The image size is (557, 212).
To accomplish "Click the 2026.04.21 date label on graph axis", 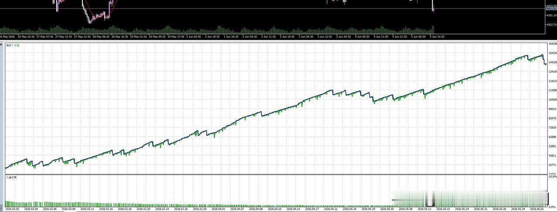I will click(x=331, y=209).
